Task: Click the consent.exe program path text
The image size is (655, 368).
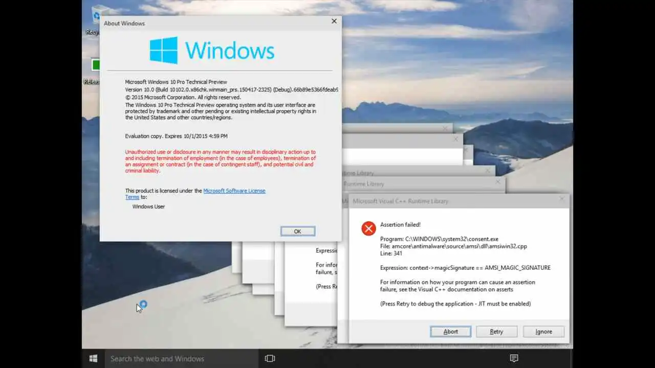Action: 439,239
